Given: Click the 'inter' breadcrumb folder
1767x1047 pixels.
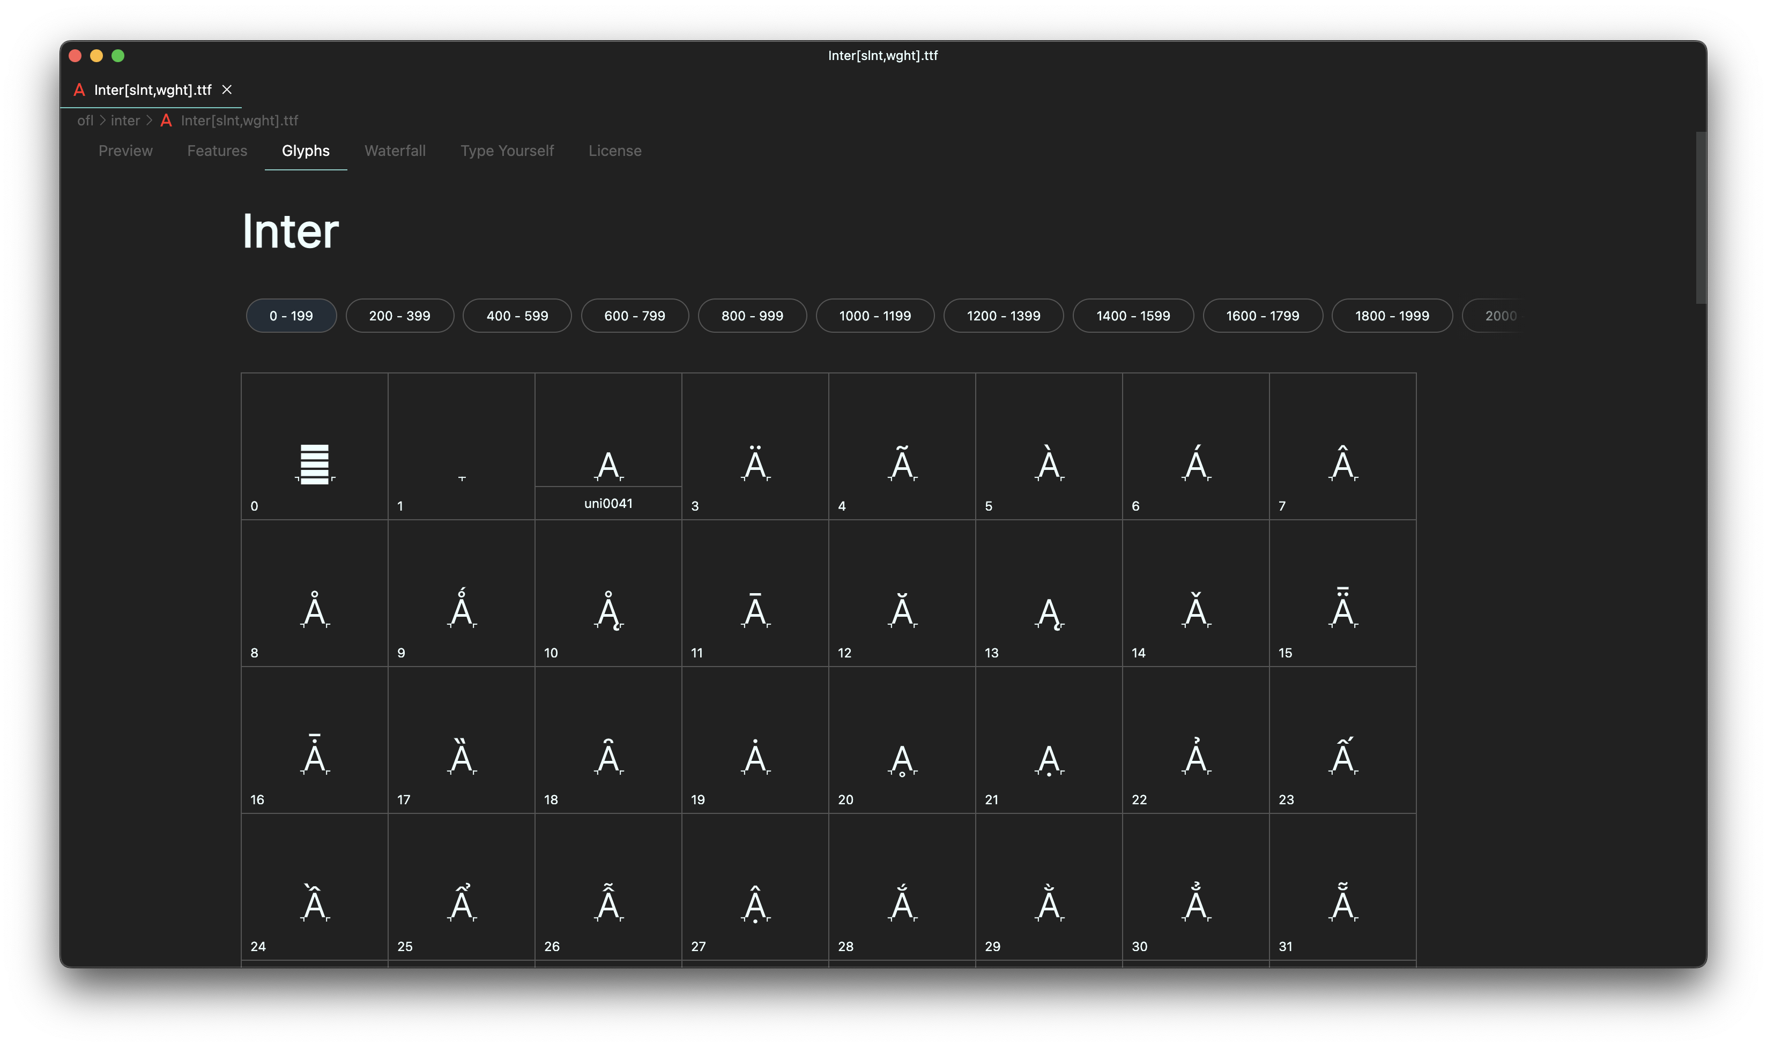Looking at the screenshot, I should pos(125,121).
